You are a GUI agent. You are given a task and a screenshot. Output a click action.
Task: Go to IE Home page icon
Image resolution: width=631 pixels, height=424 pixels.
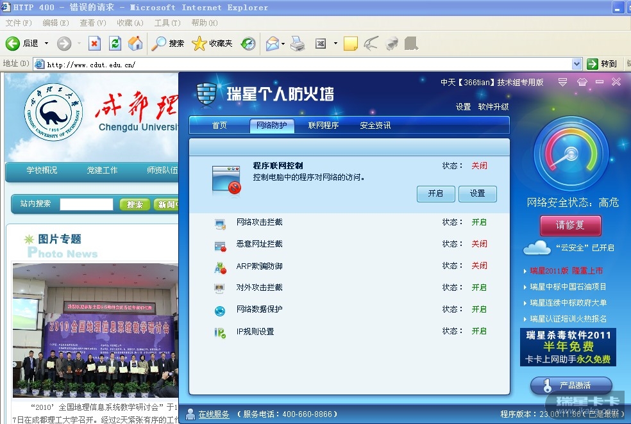click(135, 44)
